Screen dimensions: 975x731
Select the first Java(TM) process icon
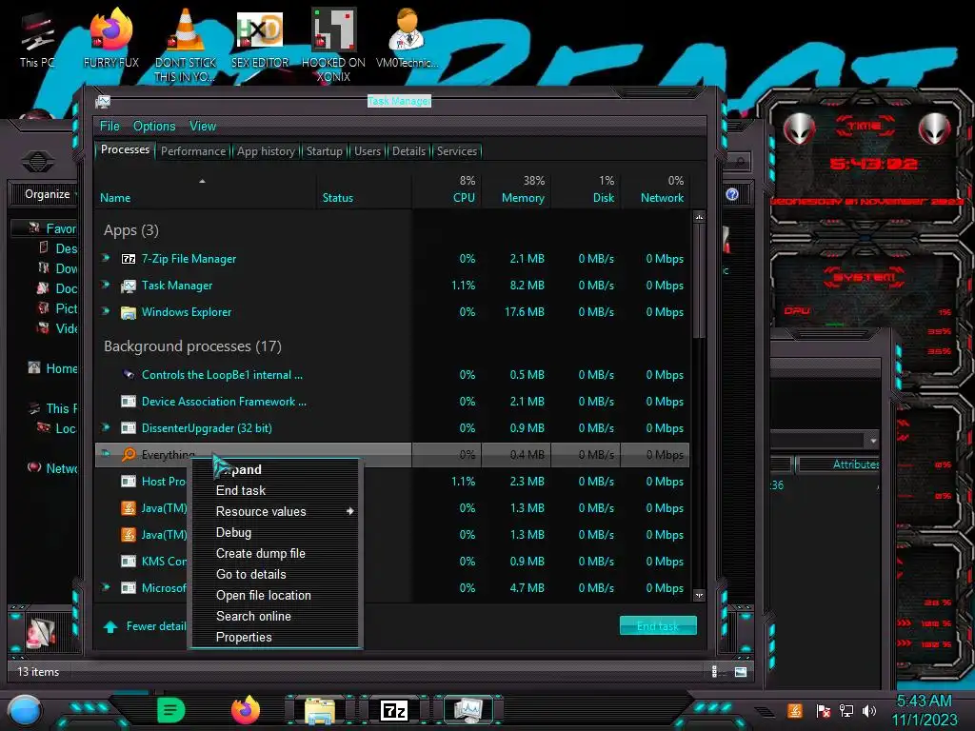click(129, 508)
